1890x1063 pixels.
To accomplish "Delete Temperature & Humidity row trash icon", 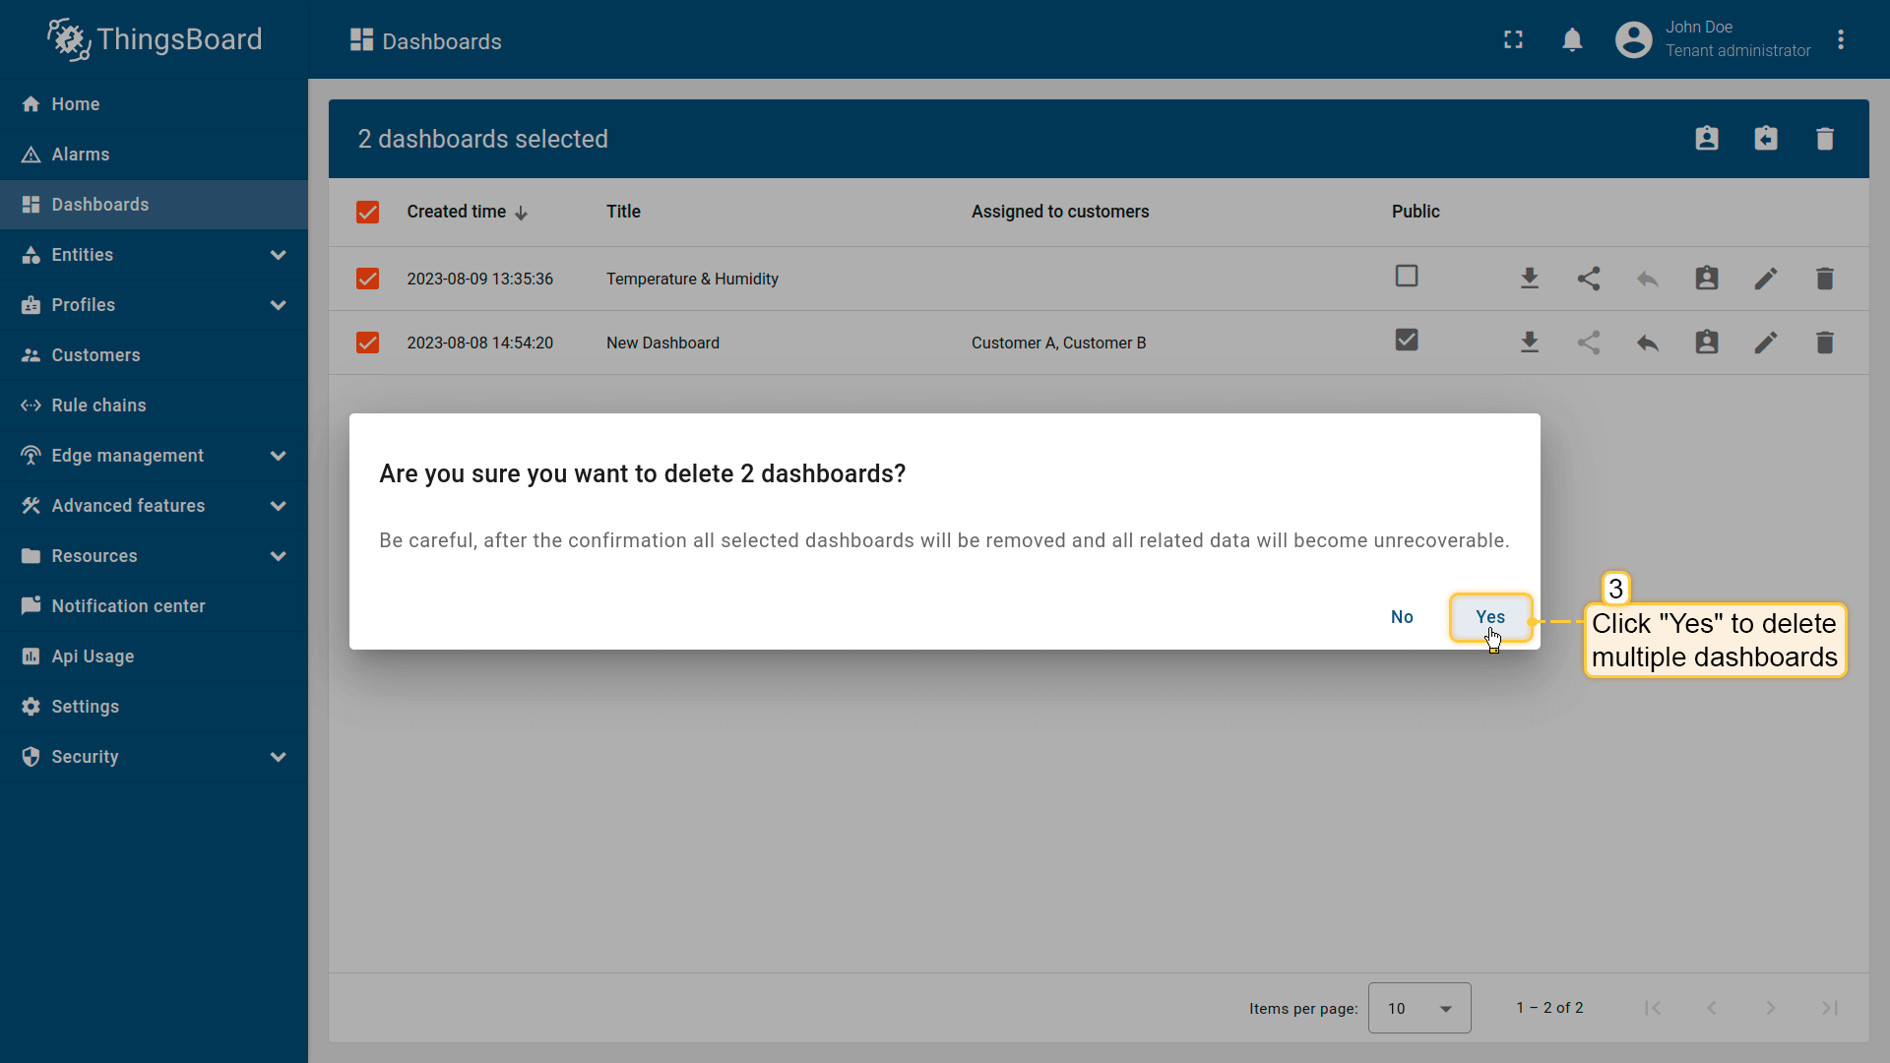I will click(x=1824, y=279).
